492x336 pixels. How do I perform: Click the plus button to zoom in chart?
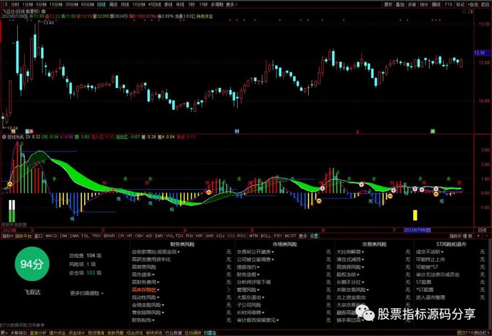478,235
